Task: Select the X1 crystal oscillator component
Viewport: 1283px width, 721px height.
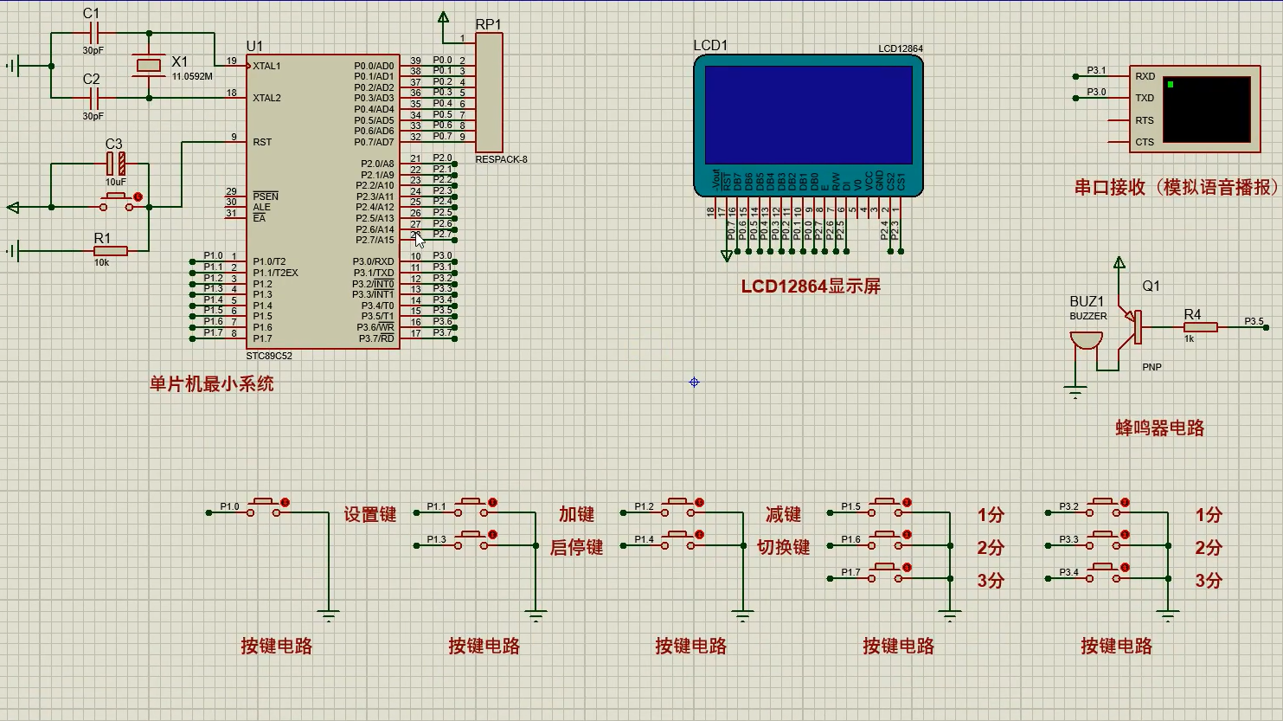Action: point(149,66)
